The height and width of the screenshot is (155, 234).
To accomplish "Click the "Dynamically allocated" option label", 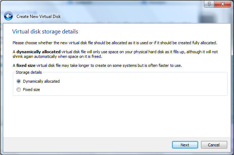I will point(41,81).
